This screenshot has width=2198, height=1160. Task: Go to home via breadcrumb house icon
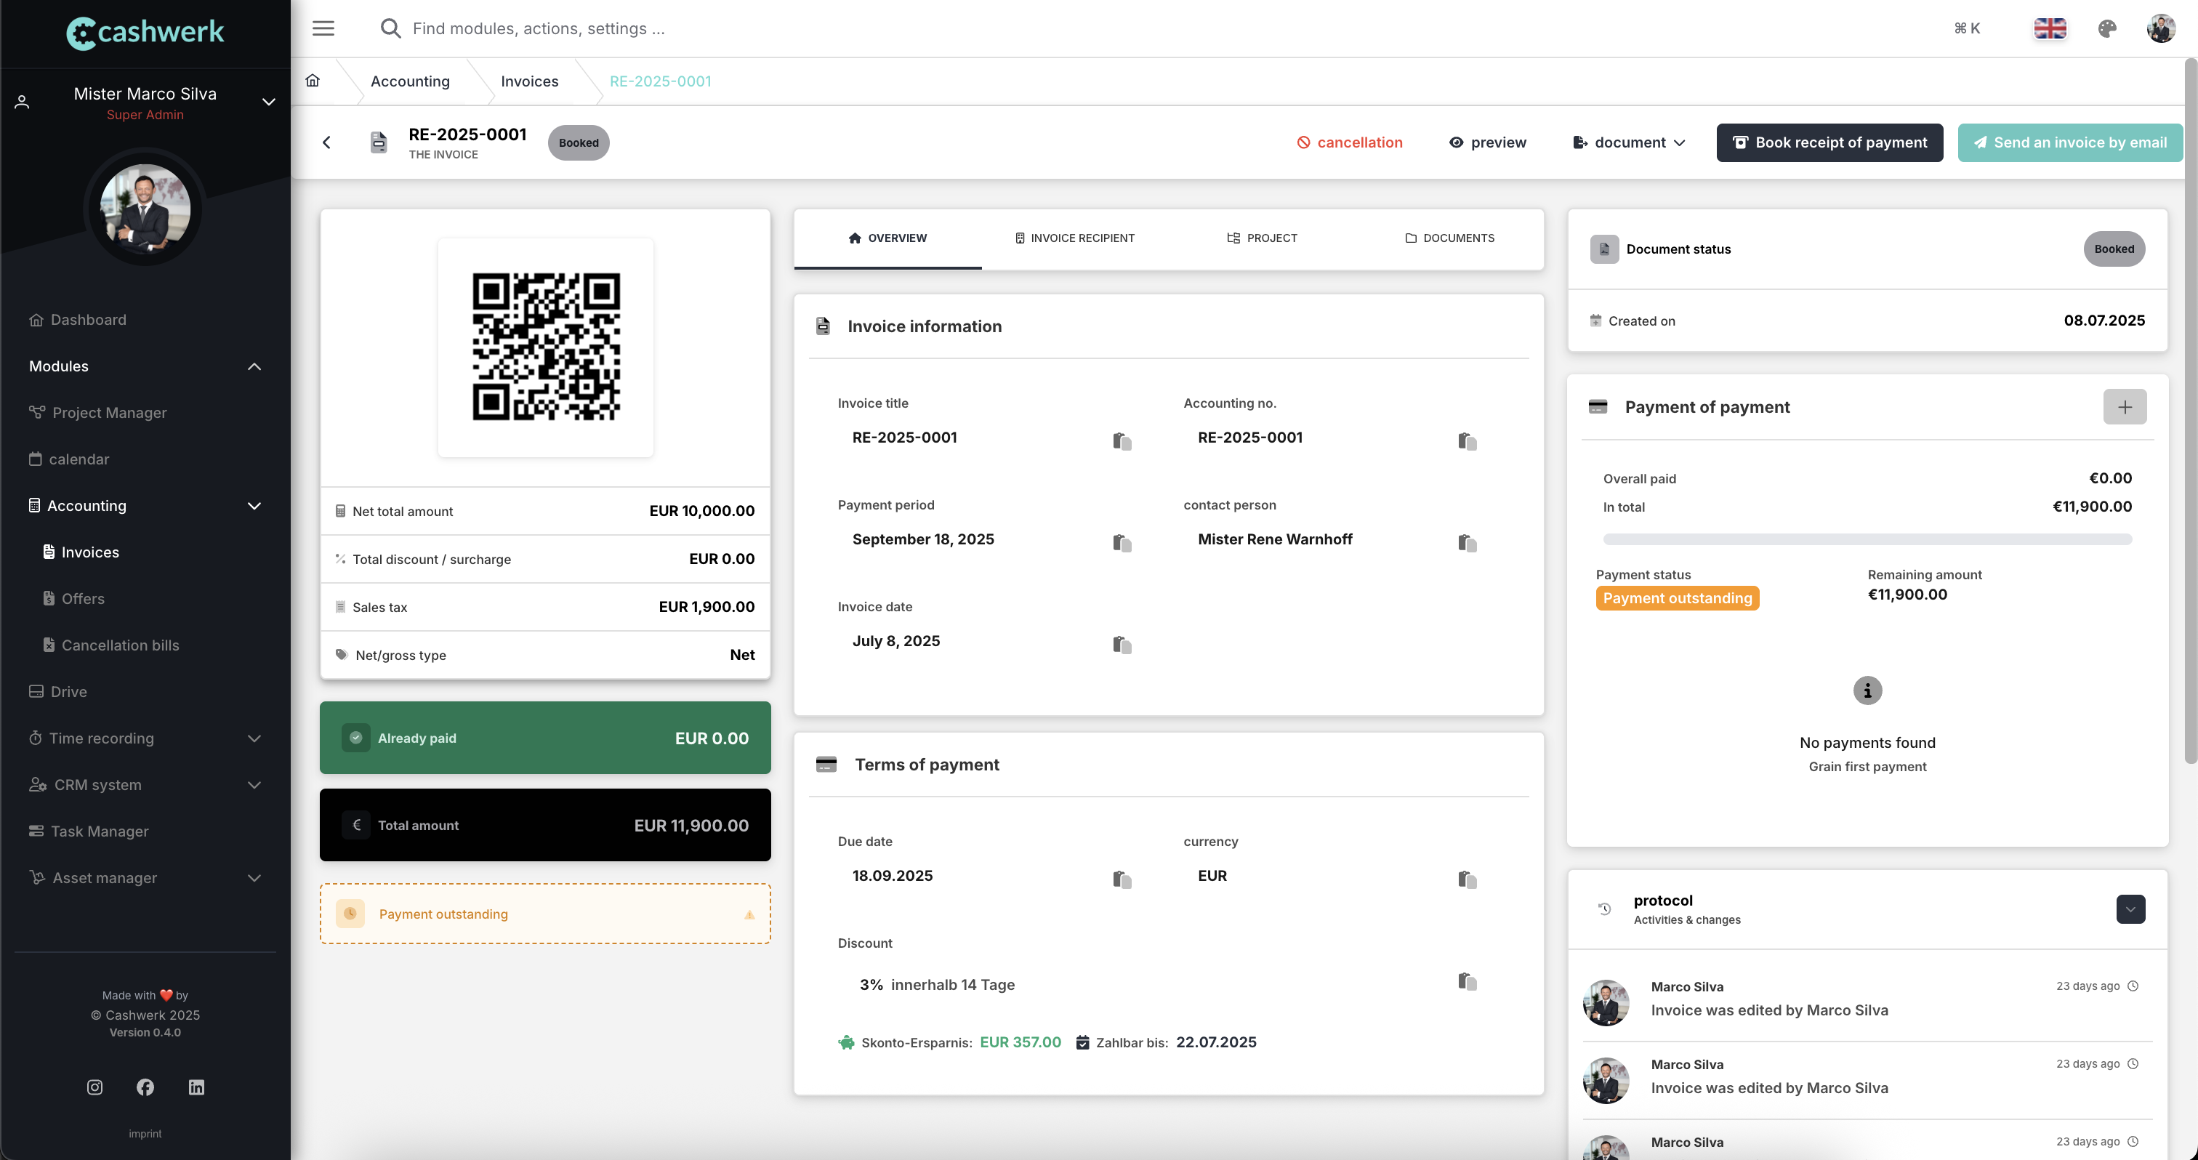click(313, 80)
